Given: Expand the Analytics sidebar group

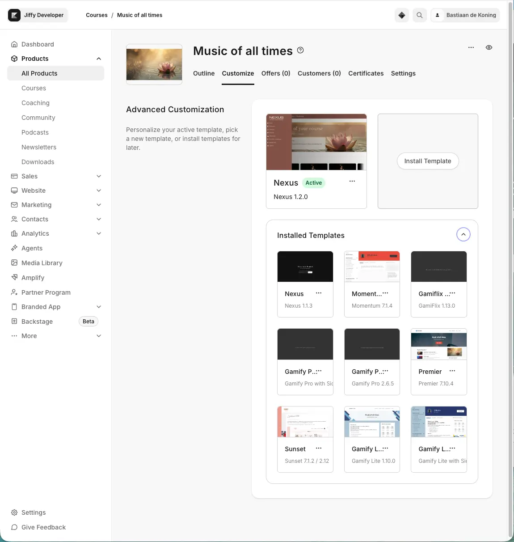Looking at the screenshot, I should 99,233.
